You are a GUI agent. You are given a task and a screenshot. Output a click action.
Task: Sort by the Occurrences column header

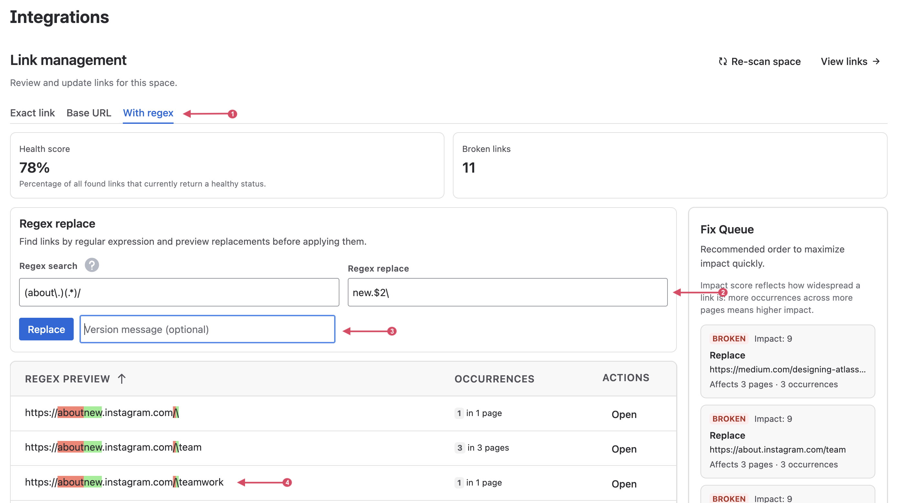coord(494,379)
